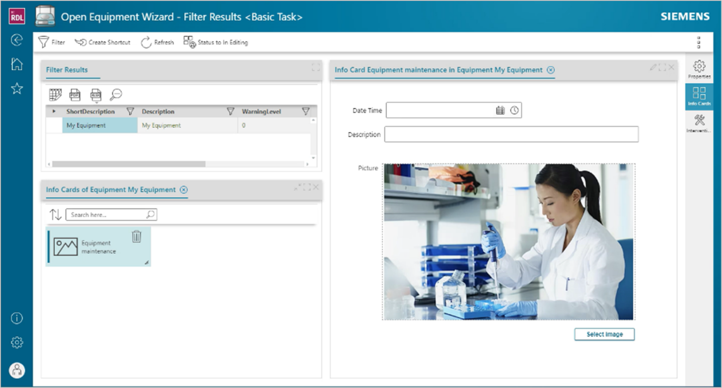Open the Description column filter
The width and height of the screenshot is (722, 388).
(x=231, y=111)
